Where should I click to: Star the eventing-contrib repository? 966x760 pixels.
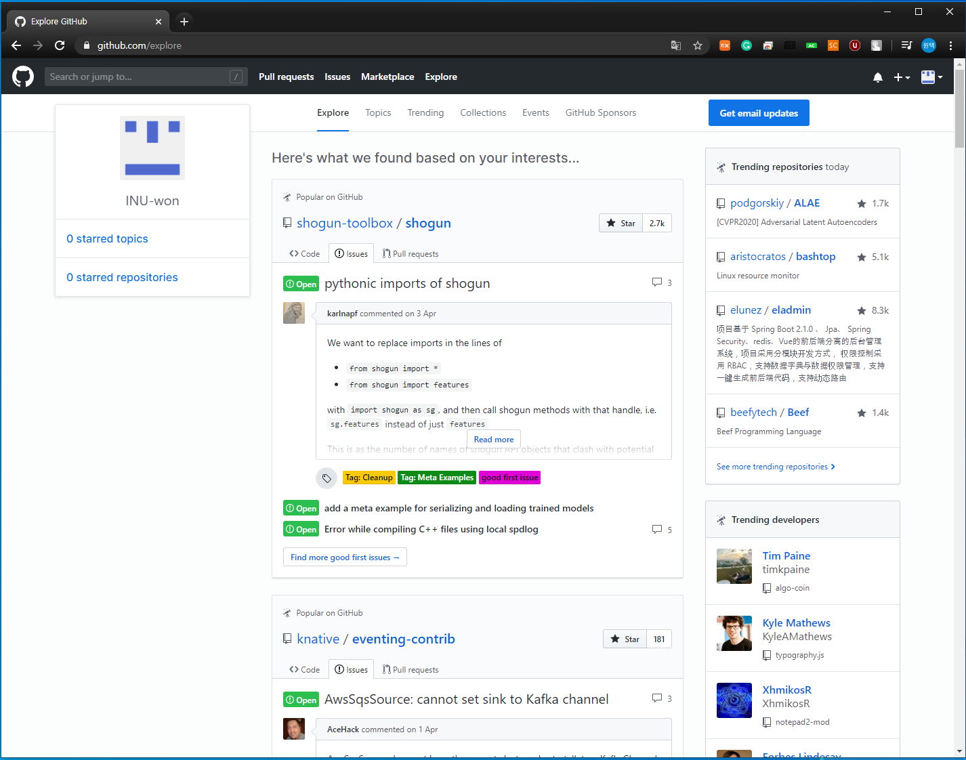click(x=625, y=639)
